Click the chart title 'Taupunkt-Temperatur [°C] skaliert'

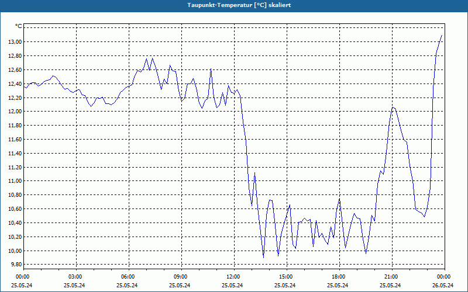(x=239, y=5)
